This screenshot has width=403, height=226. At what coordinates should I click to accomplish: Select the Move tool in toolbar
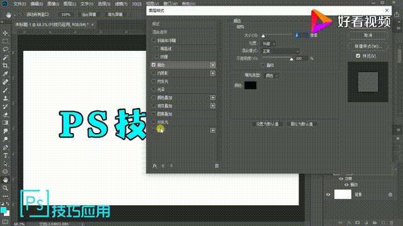[x=5, y=33]
